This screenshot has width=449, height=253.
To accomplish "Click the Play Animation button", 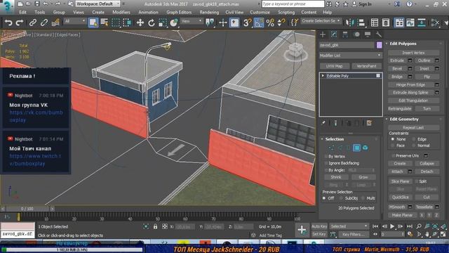I will tap(392, 226).
